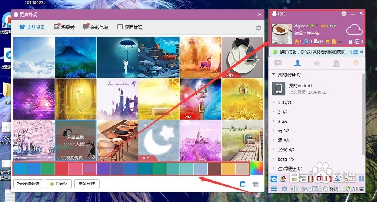Click the blue window preview icon
This screenshot has height=202, width=377.
pos(243,184)
